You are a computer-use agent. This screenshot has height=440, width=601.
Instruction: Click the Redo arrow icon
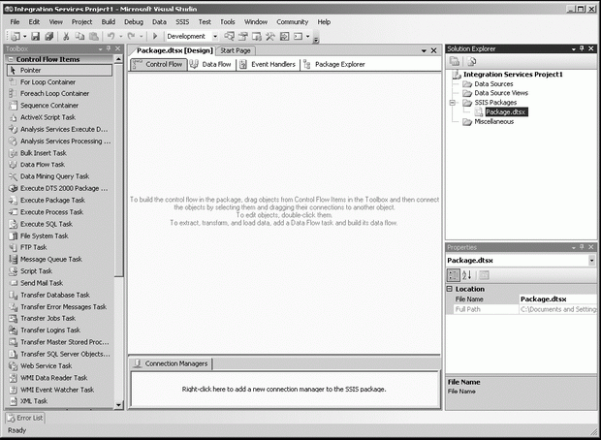point(131,37)
